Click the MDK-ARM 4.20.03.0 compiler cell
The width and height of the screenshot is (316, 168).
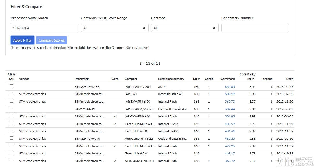(x=139, y=161)
